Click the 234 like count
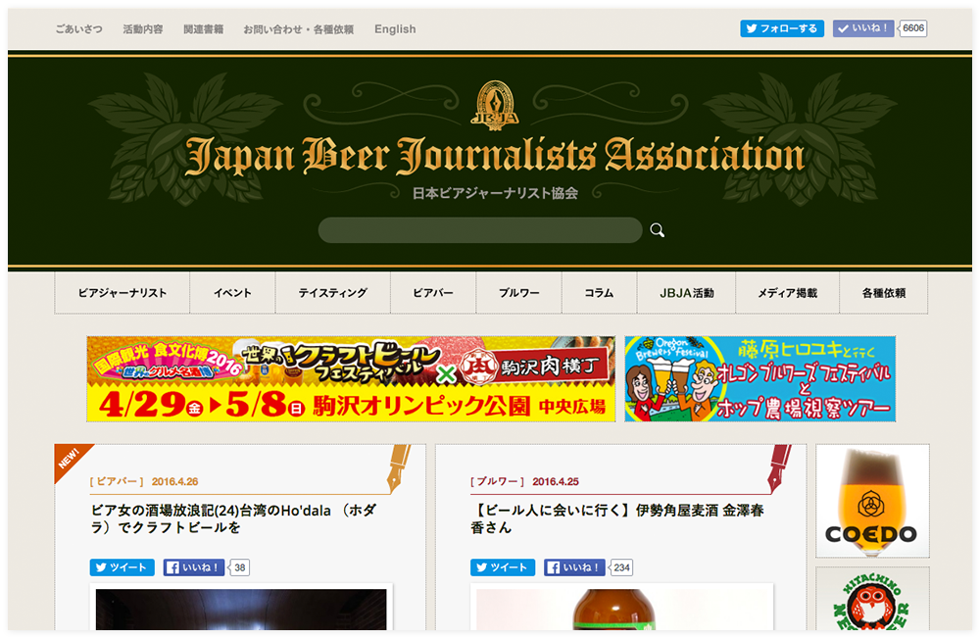Screen dimensions: 980x639 coord(622,567)
